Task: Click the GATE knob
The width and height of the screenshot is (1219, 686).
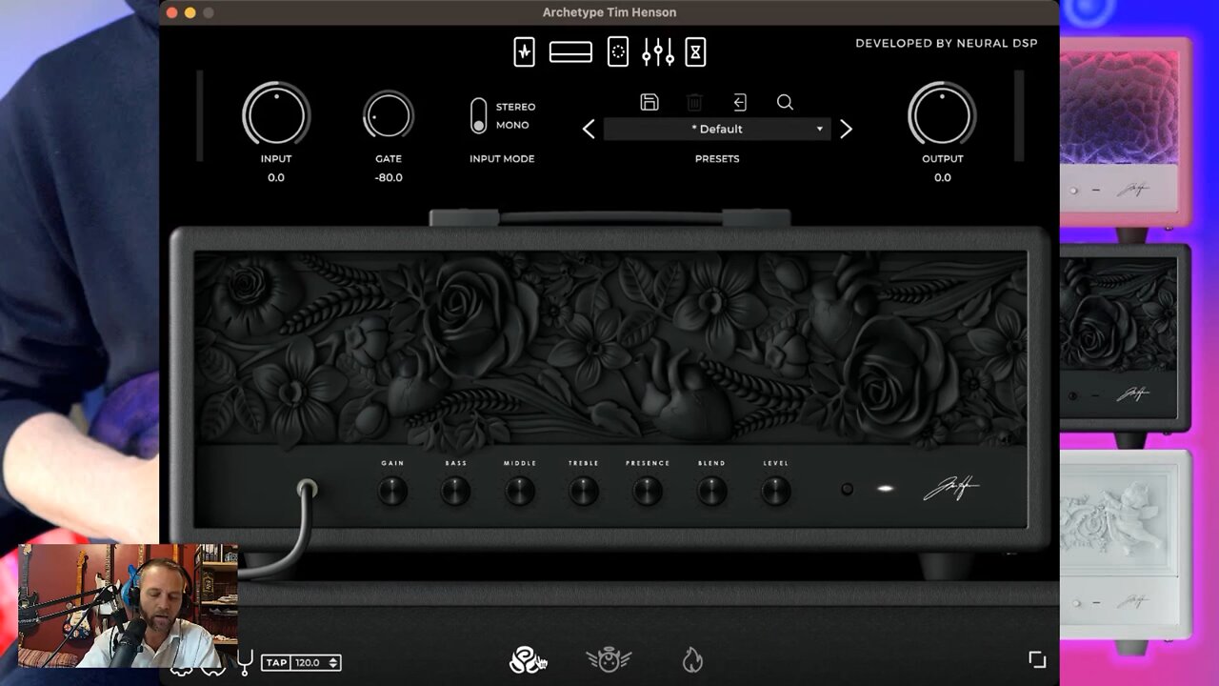Action: 389,115
